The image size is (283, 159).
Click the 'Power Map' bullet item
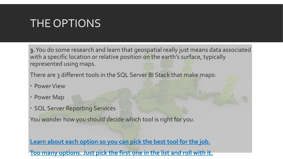(x=49, y=97)
